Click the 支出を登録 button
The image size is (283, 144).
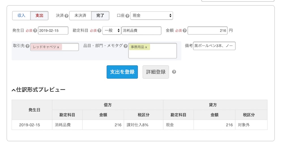pos(122,72)
